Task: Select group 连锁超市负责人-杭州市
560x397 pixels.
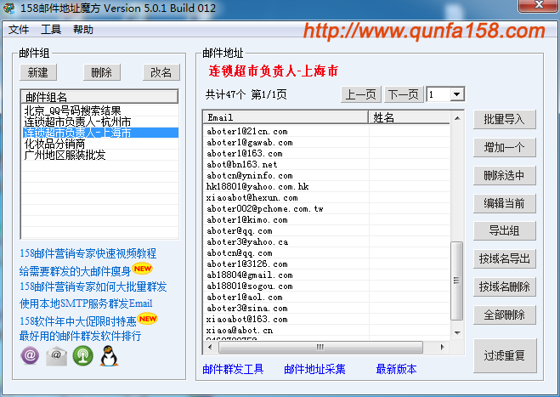Action: 100,122
